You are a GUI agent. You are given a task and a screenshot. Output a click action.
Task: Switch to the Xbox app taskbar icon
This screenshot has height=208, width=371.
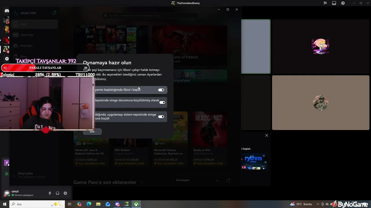click(x=136, y=204)
